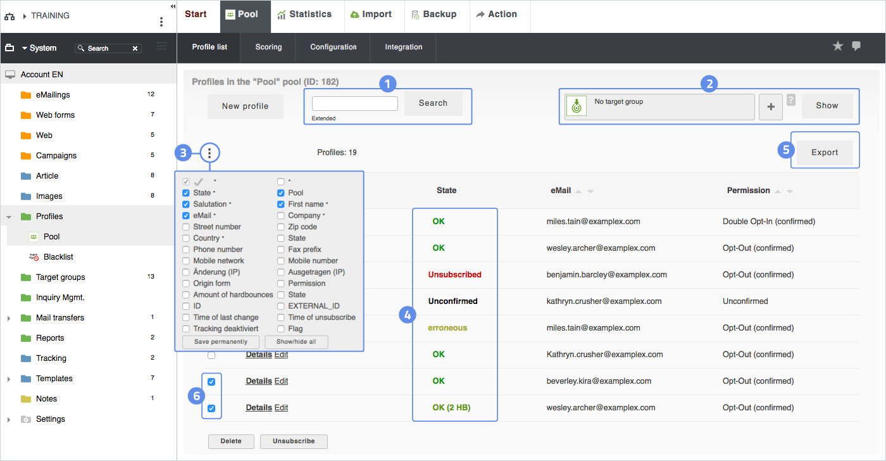Screen dimensions: 886x461
Task: Click the New profile button
Action: pos(245,106)
